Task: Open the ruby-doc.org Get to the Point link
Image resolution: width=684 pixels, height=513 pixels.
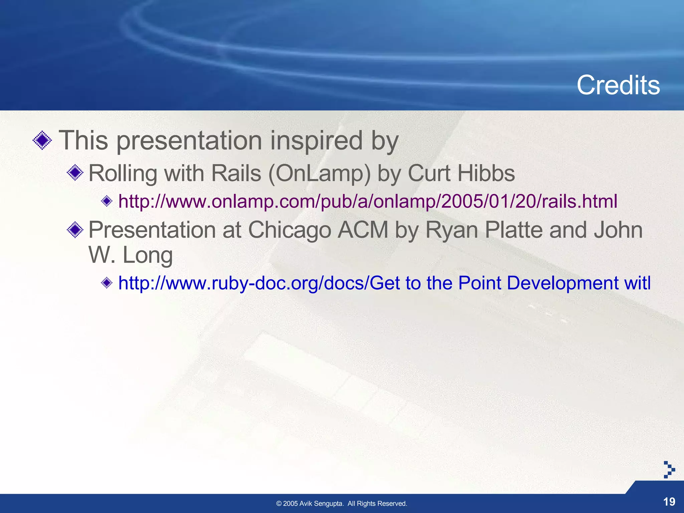Action: (384, 283)
